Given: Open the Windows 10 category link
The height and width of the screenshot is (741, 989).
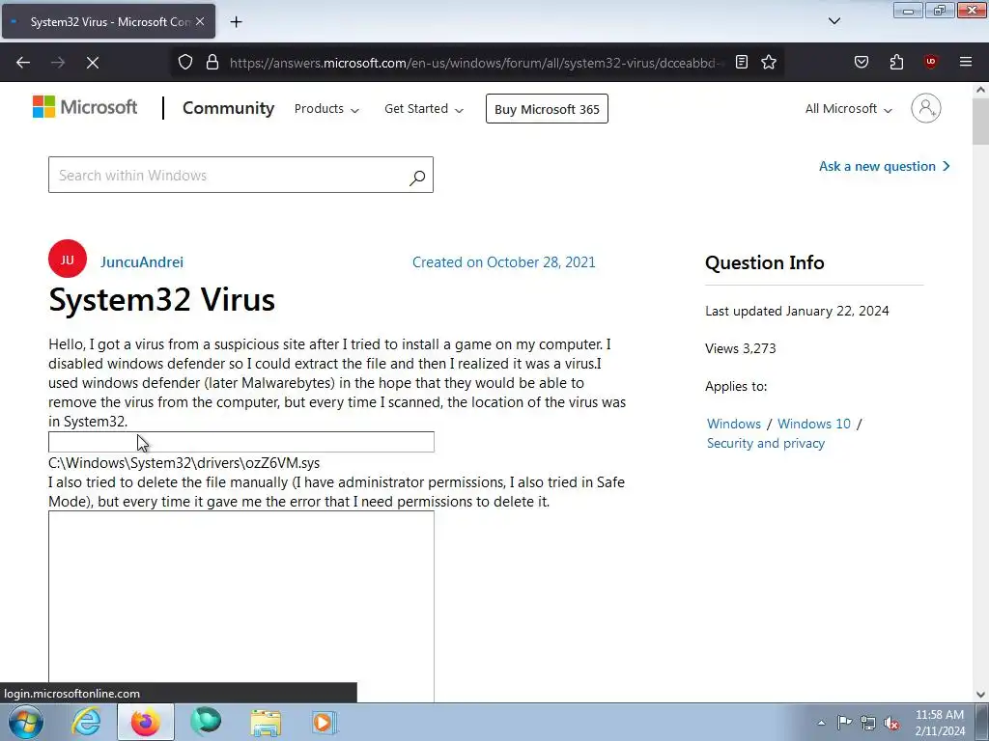Looking at the screenshot, I should pos(813,424).
